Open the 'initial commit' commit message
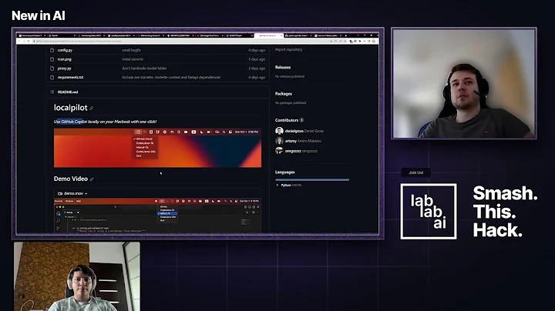555x311 pixels. [x=133, y=59]
